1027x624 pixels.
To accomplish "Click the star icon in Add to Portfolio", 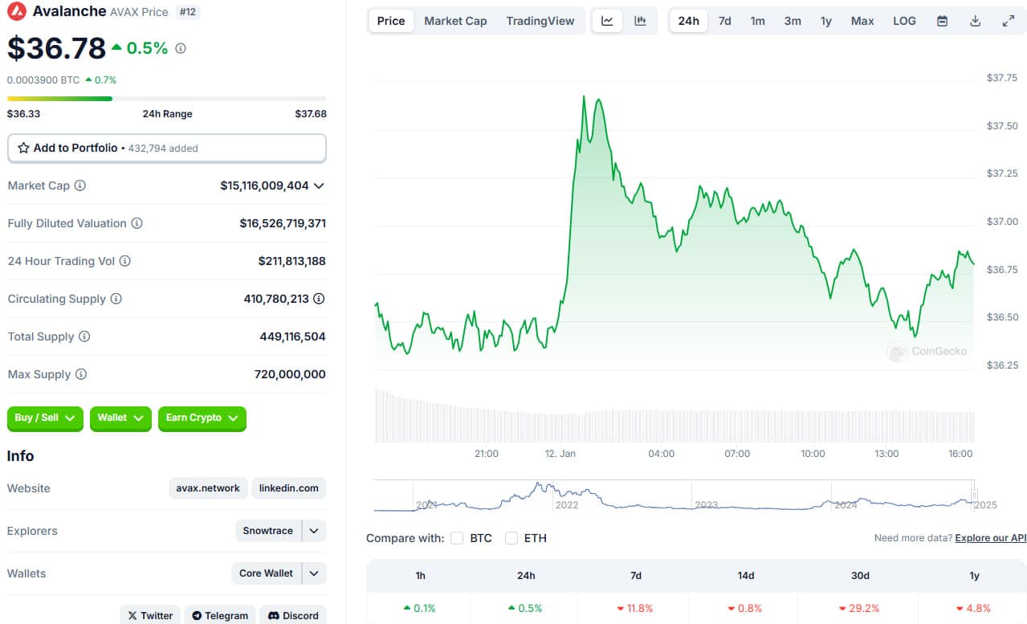I will point(23,148).
